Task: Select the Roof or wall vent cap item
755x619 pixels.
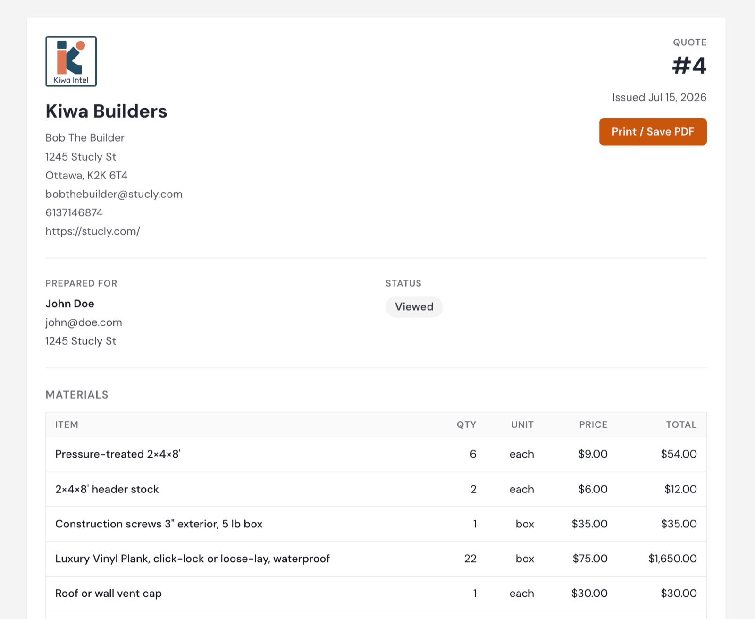Action: pyautogui.click(x=109, y=594)
